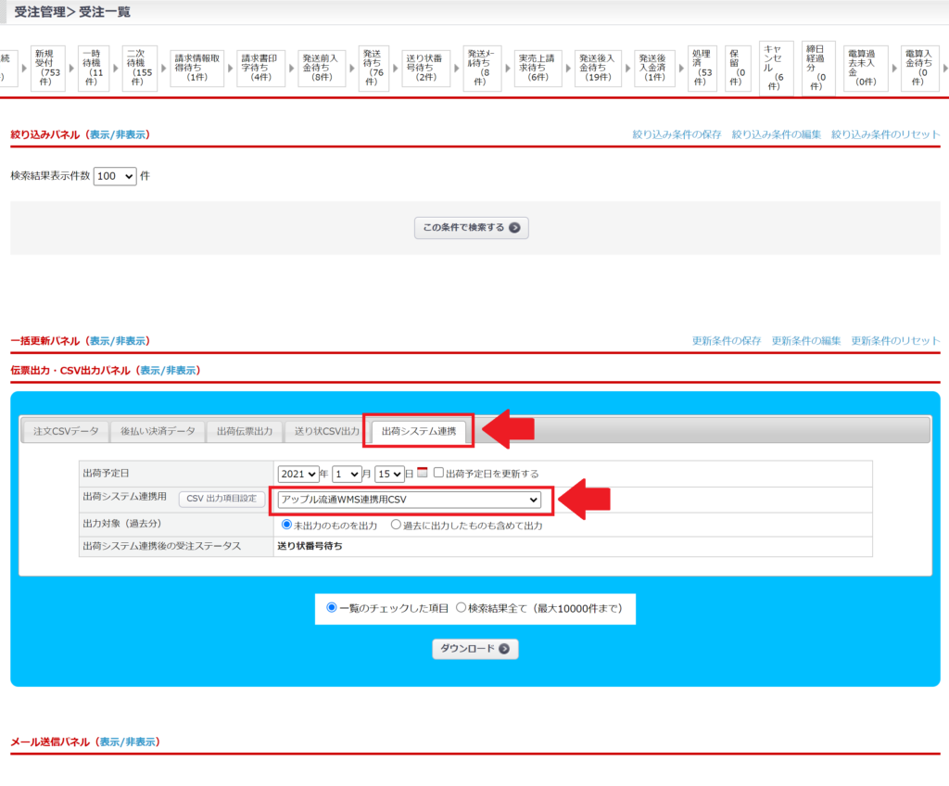949x786 pixels.
Task: Filter by 新規受付 (753件) status
Action: [x=48, y=68]
